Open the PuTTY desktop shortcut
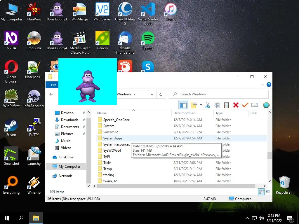 34,127
